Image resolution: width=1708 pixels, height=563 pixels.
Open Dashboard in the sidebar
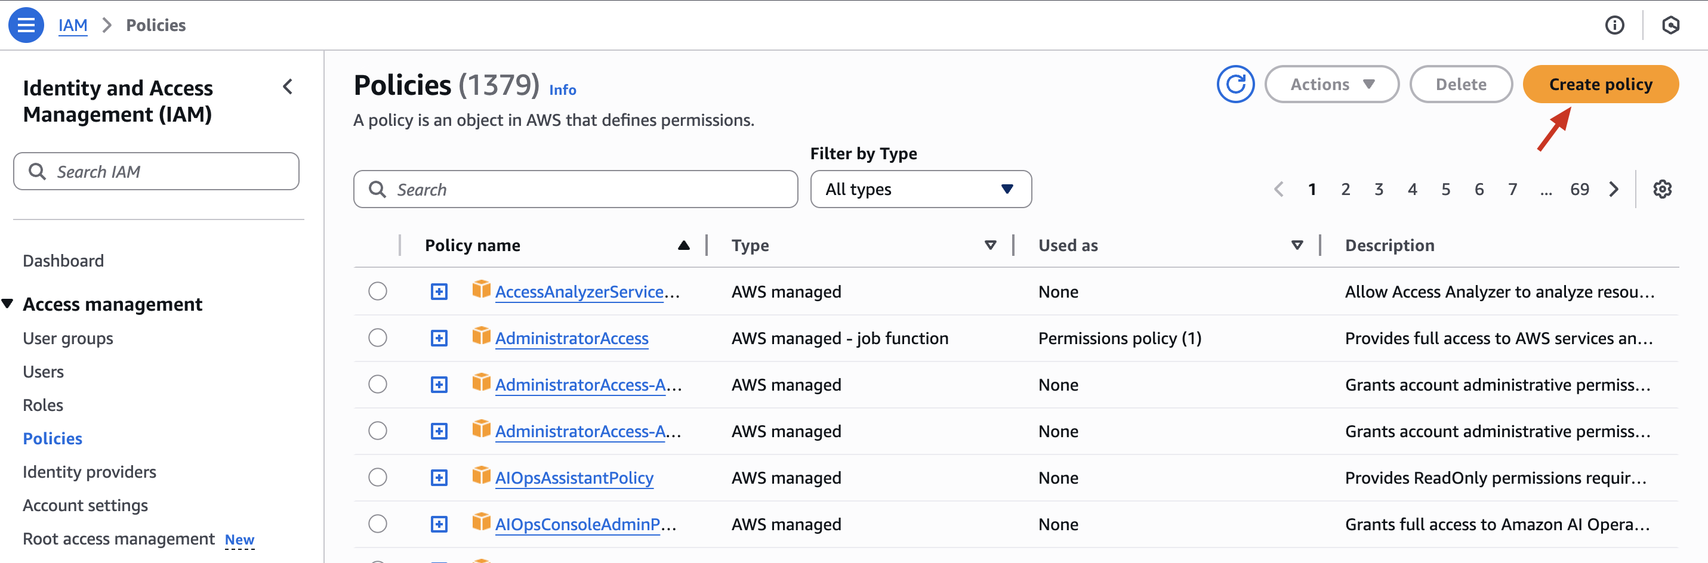tap(63, 261)
